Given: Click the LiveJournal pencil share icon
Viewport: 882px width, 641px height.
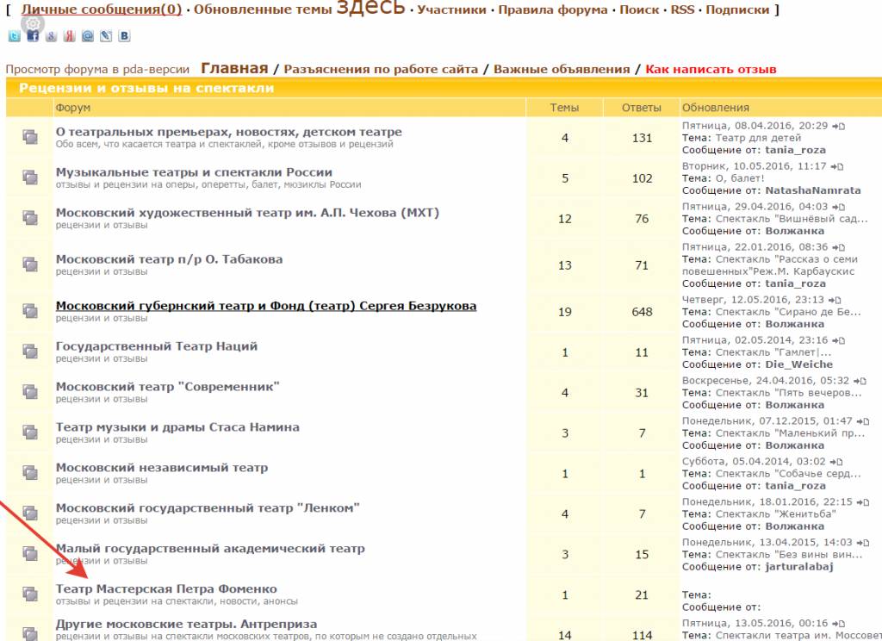Looking at the screenshot, I should click(x=106, y=36).
